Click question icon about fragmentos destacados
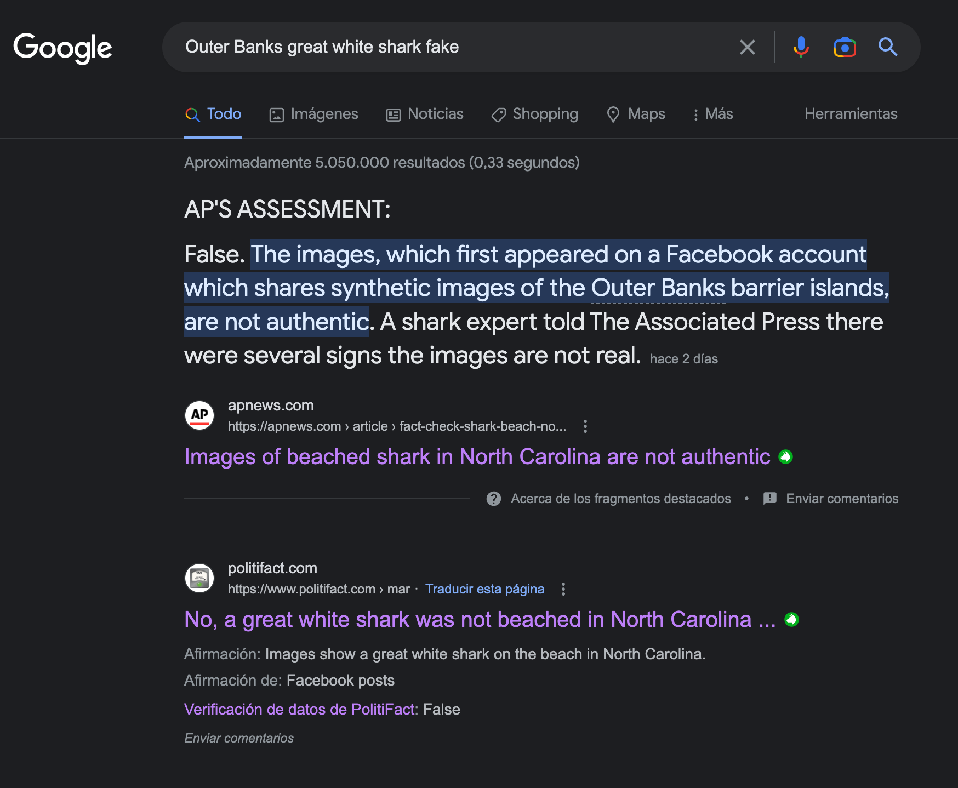 [x=494, y=499]
